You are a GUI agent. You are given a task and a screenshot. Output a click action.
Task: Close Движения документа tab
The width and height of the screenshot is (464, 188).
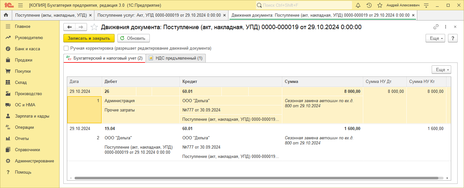[x=413, y=15]
